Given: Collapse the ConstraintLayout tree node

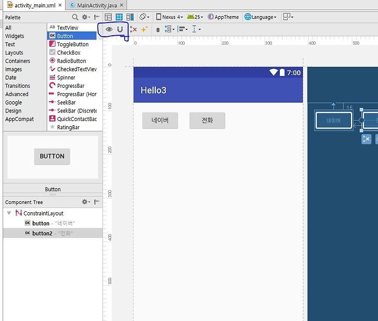Looking at the screenshot, I should pyautogui.click(x=9, y=213).
